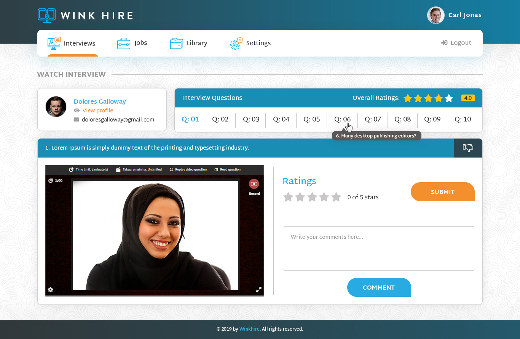Expand video to fullscreen
Image resolution: width=520 pixels, height=339 pixels.
pos(258,290)
